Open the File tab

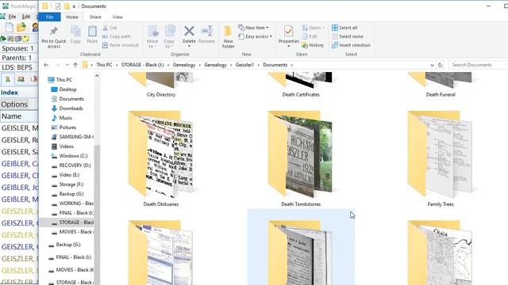tap(49, 17)
